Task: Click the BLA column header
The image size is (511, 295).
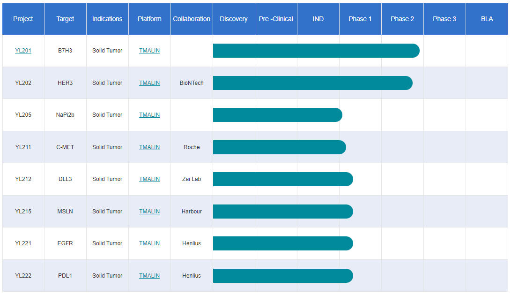Action: [x=487, y=19]
